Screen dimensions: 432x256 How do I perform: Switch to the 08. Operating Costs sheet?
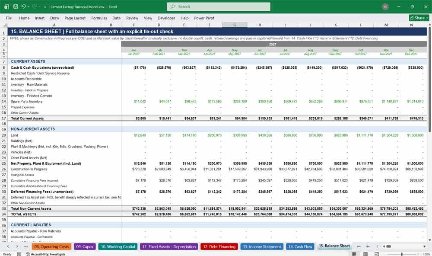[x=51, y=246]
